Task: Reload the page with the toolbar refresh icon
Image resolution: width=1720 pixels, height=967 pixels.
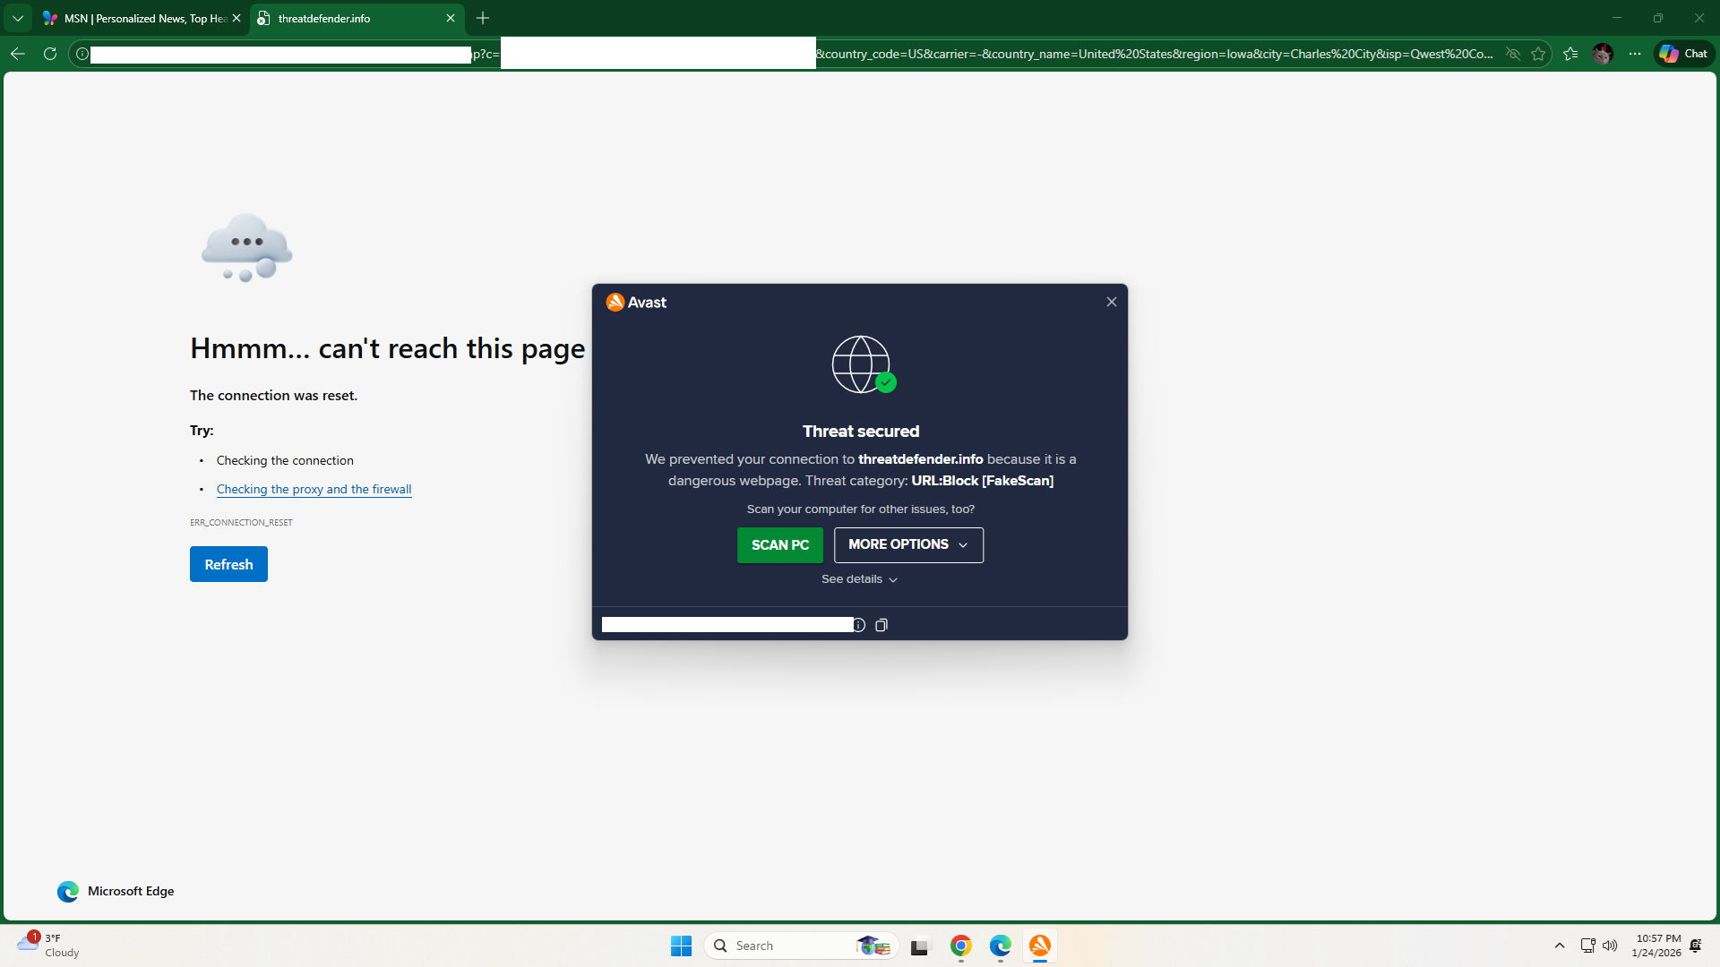Action: click(x=50, y=54)
